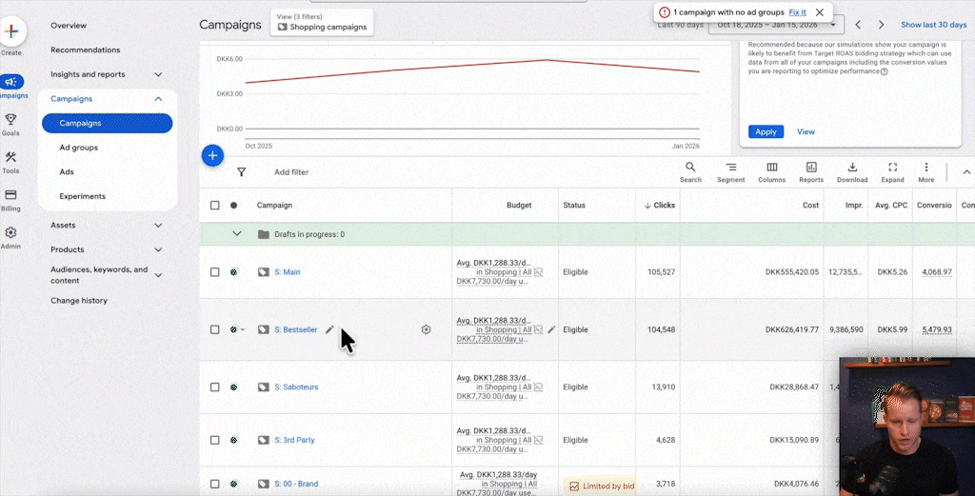Click the Download icon
This screenshot has height=496, width=975.
pyautogui.click(x=852, y=169)
